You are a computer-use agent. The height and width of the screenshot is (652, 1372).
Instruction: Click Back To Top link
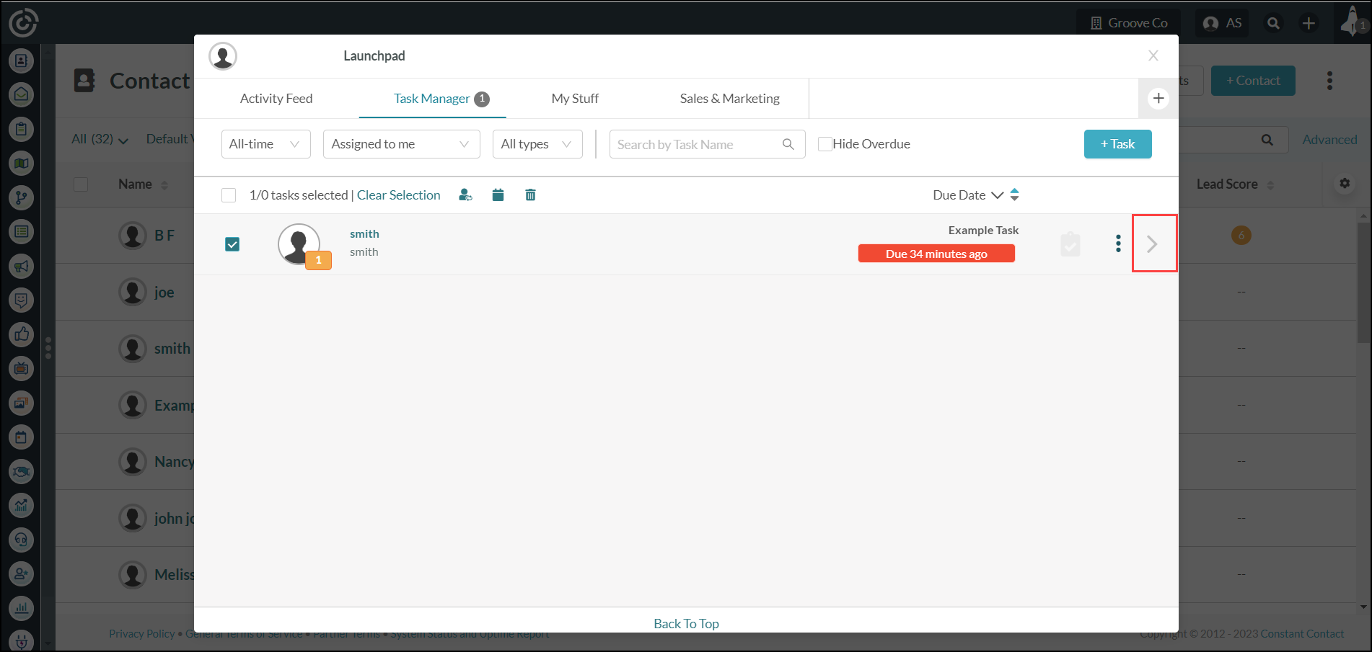tap(686, 624)
